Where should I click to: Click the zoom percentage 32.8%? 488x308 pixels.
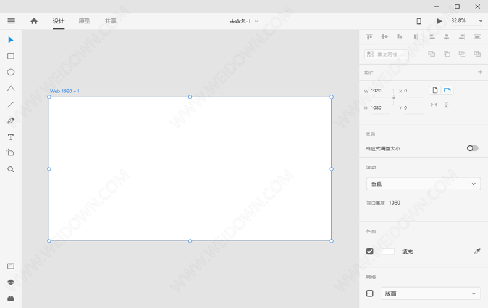[x=458, y=20]
